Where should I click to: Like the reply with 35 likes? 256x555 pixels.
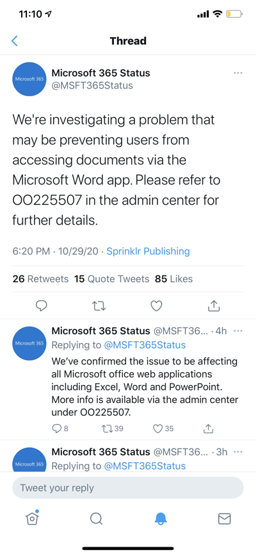click(x=163, y=429)
